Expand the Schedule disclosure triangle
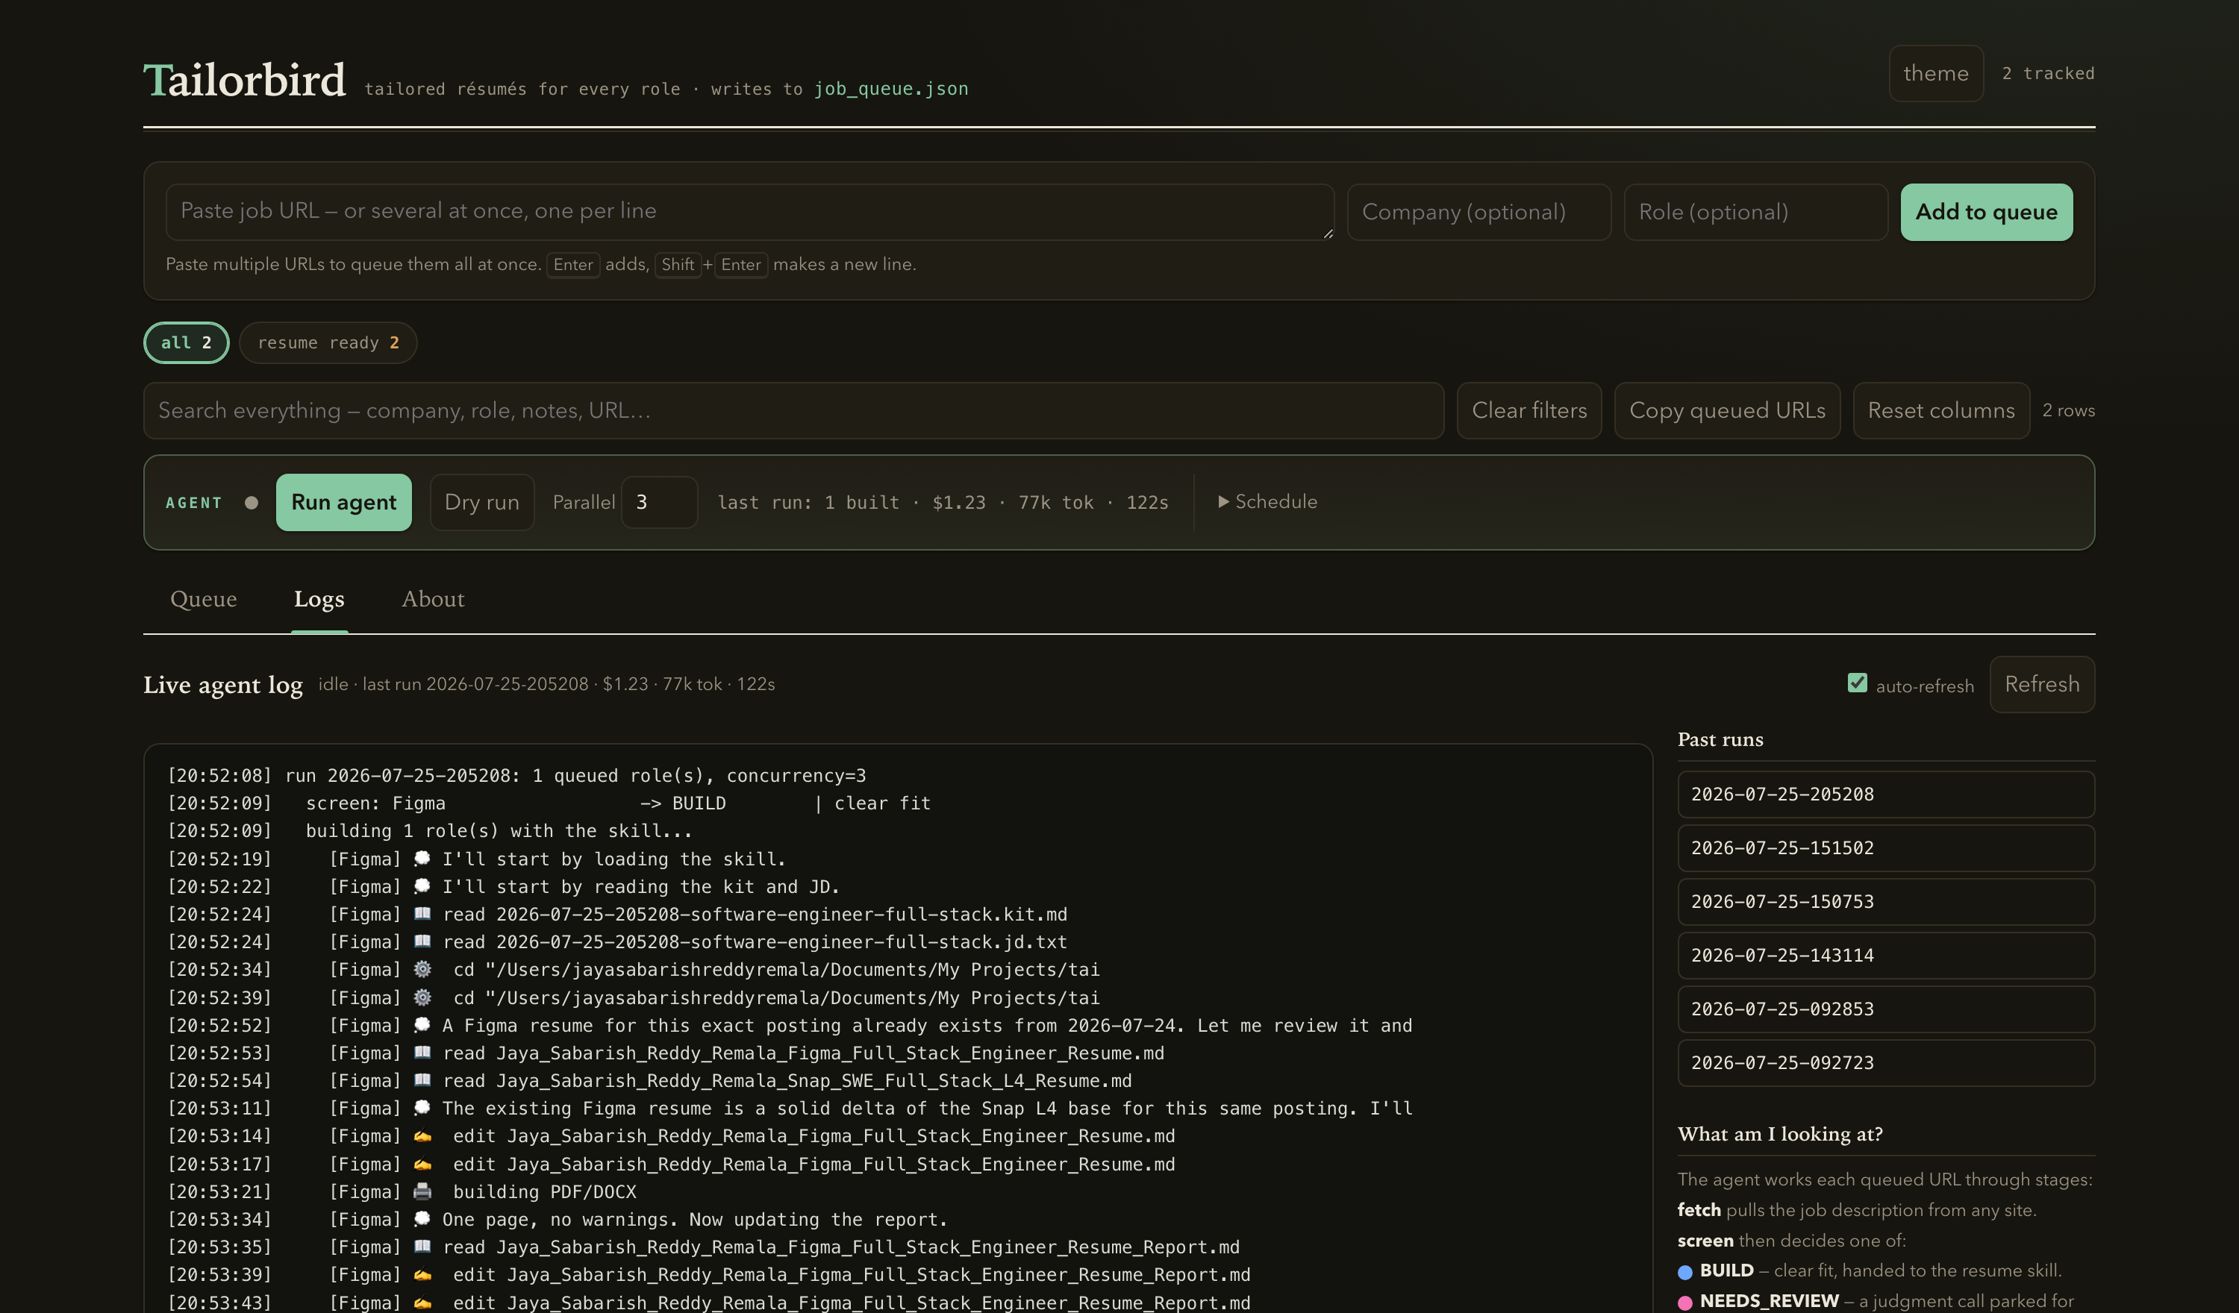 click(1223, 501)
